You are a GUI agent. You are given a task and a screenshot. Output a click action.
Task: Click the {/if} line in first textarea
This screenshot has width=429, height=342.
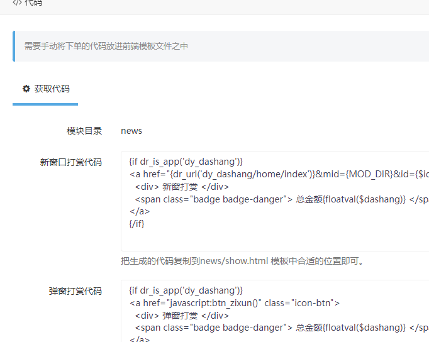tap(136, 224)
